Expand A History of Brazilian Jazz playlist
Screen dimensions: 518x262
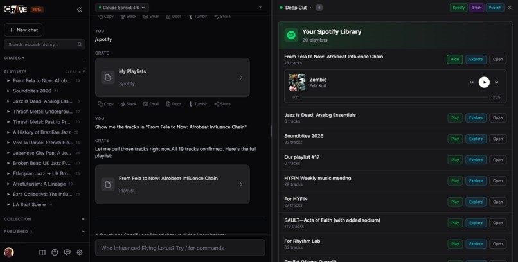click(x=8, y=132)
